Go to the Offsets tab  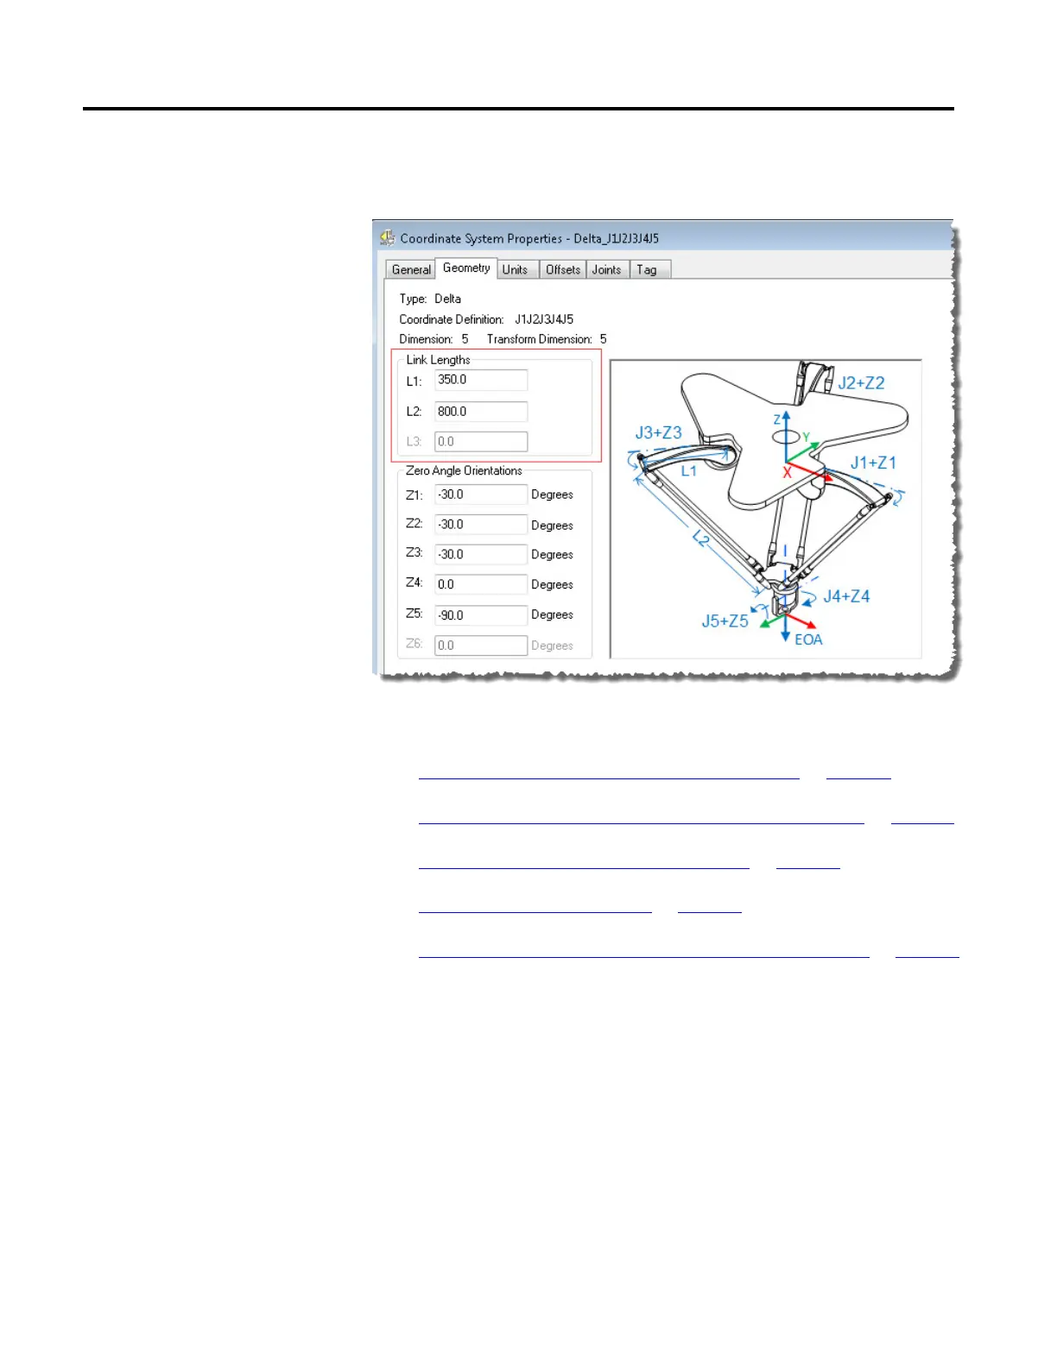[563, 269]
